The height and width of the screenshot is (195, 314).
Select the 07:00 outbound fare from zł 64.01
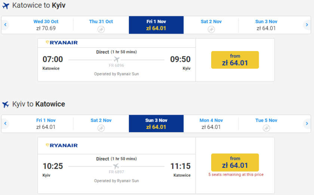(x=235, y=60)
